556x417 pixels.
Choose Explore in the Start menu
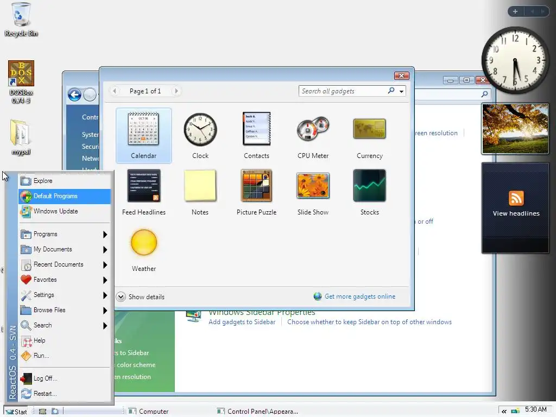tap(65, 181)
